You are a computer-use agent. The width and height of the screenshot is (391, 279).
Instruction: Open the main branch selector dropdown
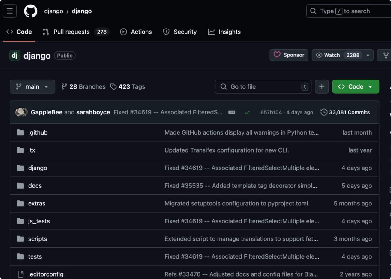click(x=32, y=86)
